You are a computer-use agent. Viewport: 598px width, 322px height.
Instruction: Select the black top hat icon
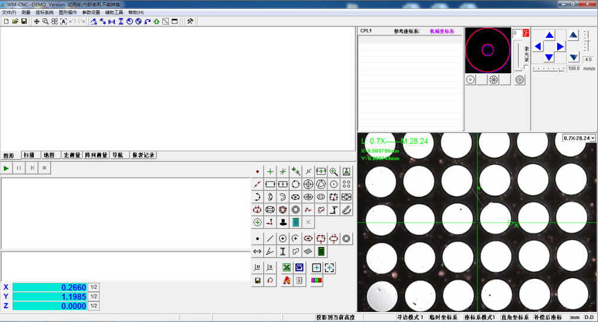[x=283, y=222]
